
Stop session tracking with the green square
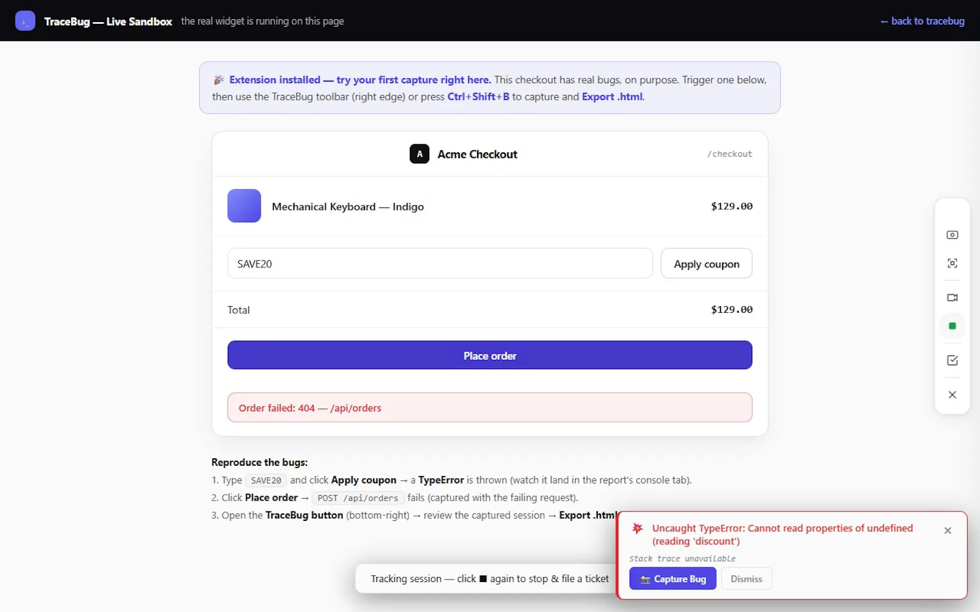pos(952,326)
